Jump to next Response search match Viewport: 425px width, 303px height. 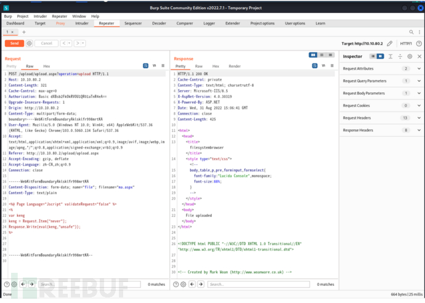pos(201,285)
